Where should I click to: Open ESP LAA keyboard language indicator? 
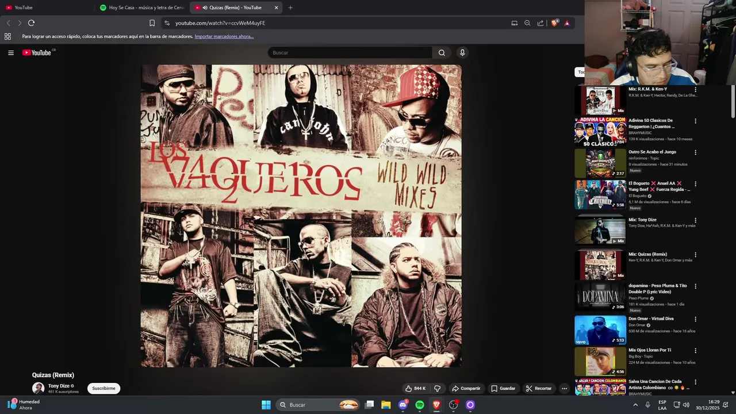[x=662, y=405]
